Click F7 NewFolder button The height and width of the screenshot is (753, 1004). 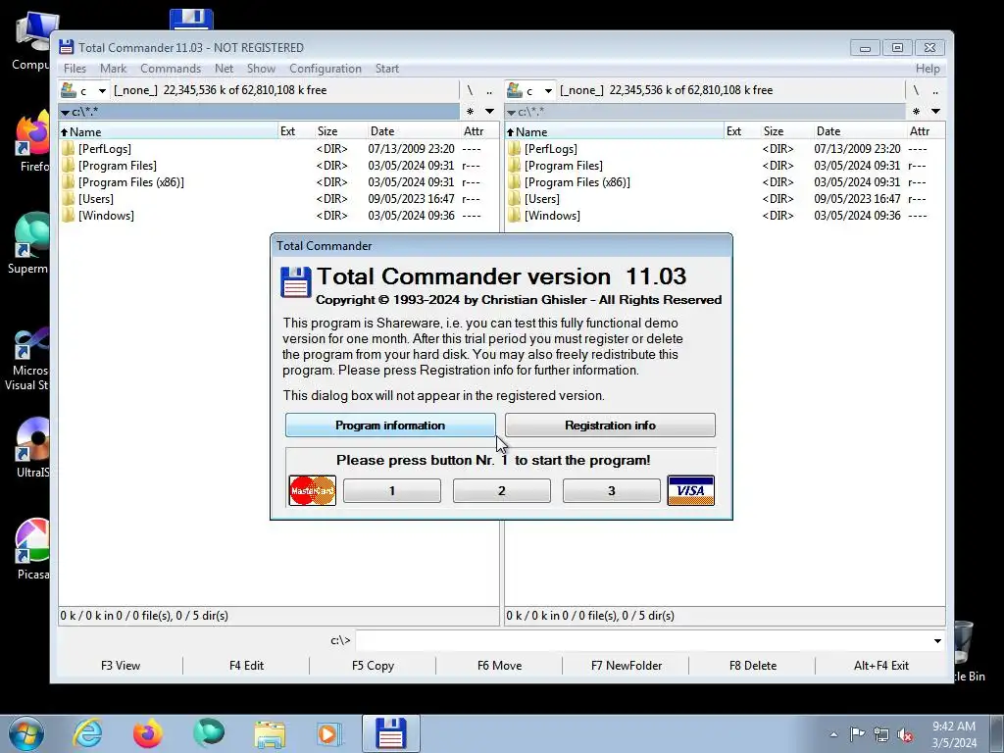[x=627, y=666]
